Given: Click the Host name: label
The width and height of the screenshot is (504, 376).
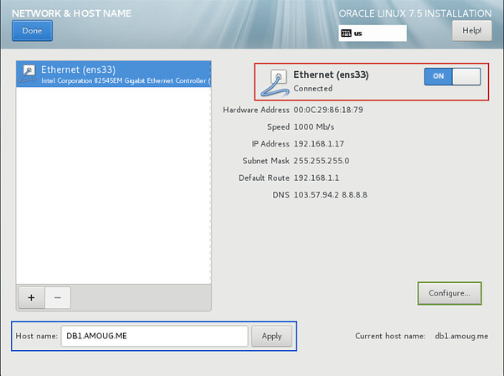Looking at the screenshot, I should pyautogui.click(x=37, y=336).
